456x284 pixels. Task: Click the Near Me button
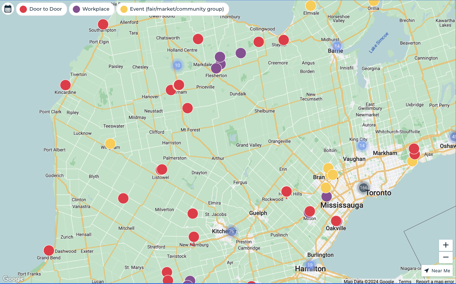[x=437, y=271]
